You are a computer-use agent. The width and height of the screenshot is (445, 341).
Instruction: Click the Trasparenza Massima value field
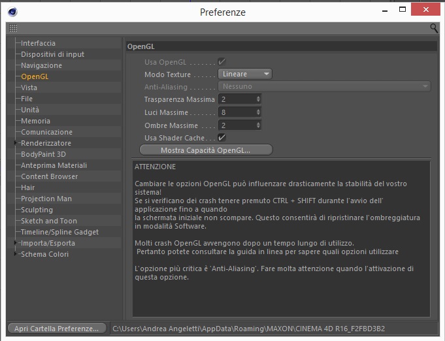(x=237, y=99)
